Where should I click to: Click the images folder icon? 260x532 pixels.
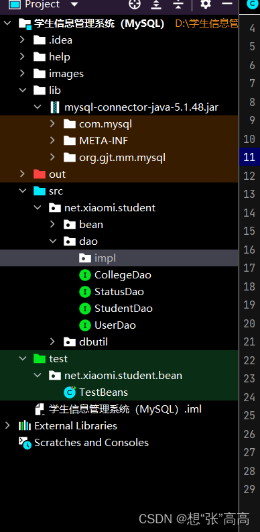coord(40,74)
